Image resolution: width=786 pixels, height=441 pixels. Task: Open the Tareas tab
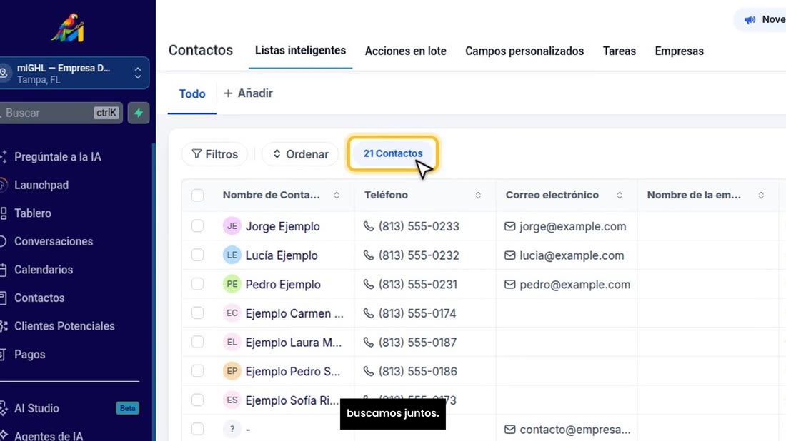point(619,51)
